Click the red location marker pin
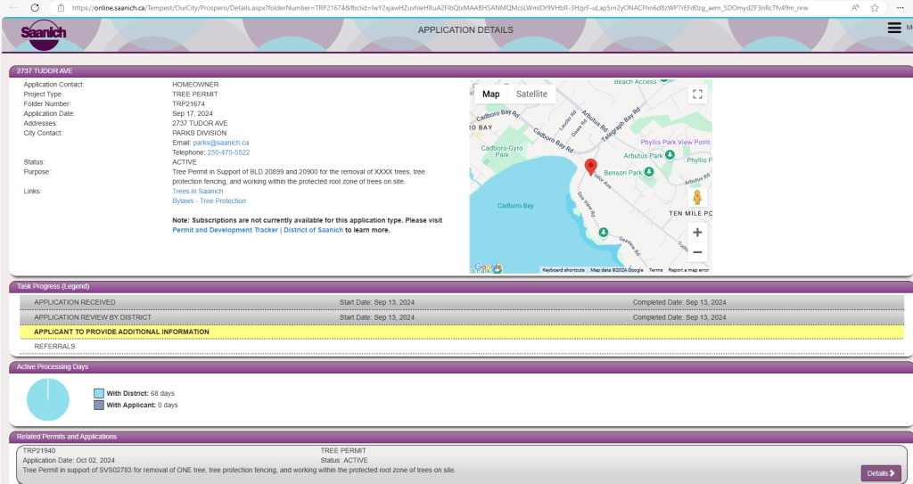The image size is (913, 484). 589,167
